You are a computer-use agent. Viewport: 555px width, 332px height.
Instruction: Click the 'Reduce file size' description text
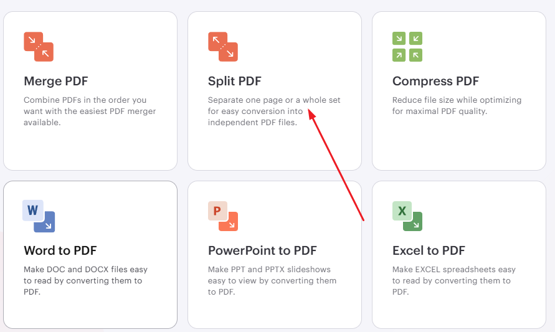point(457,105)
